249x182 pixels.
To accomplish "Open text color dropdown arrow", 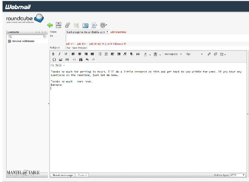I will pyautogui.click(x=150, y=54).
